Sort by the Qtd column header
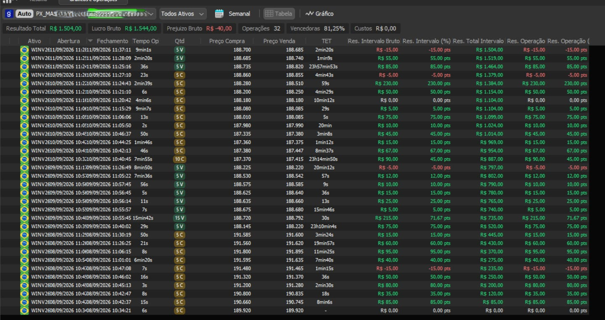 (179, 41)
